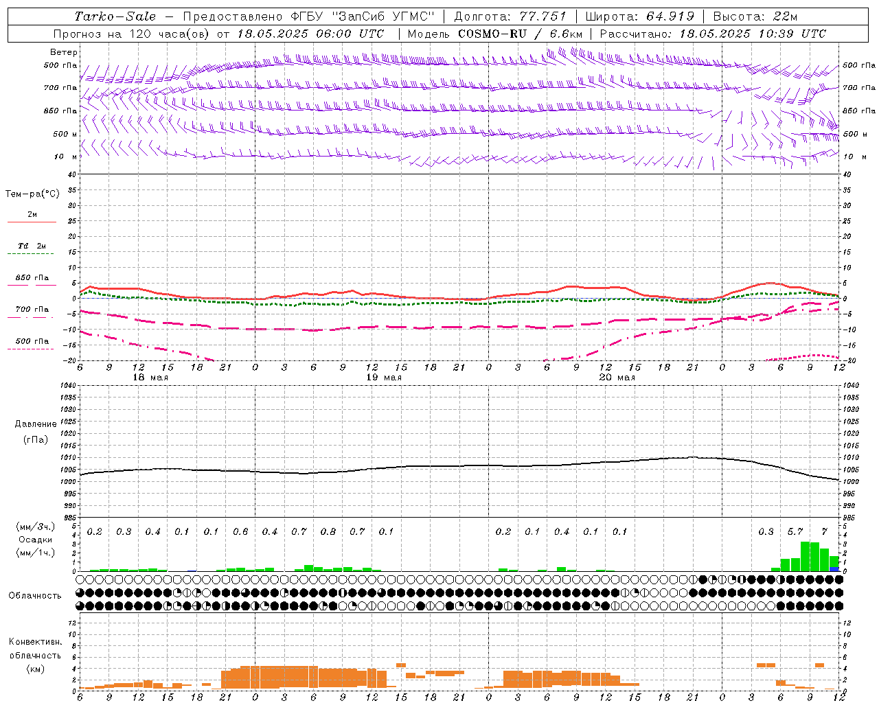
Task: Click the "Высота: 22м" header field
Action: pyautogui.click(x=755, y=16)
